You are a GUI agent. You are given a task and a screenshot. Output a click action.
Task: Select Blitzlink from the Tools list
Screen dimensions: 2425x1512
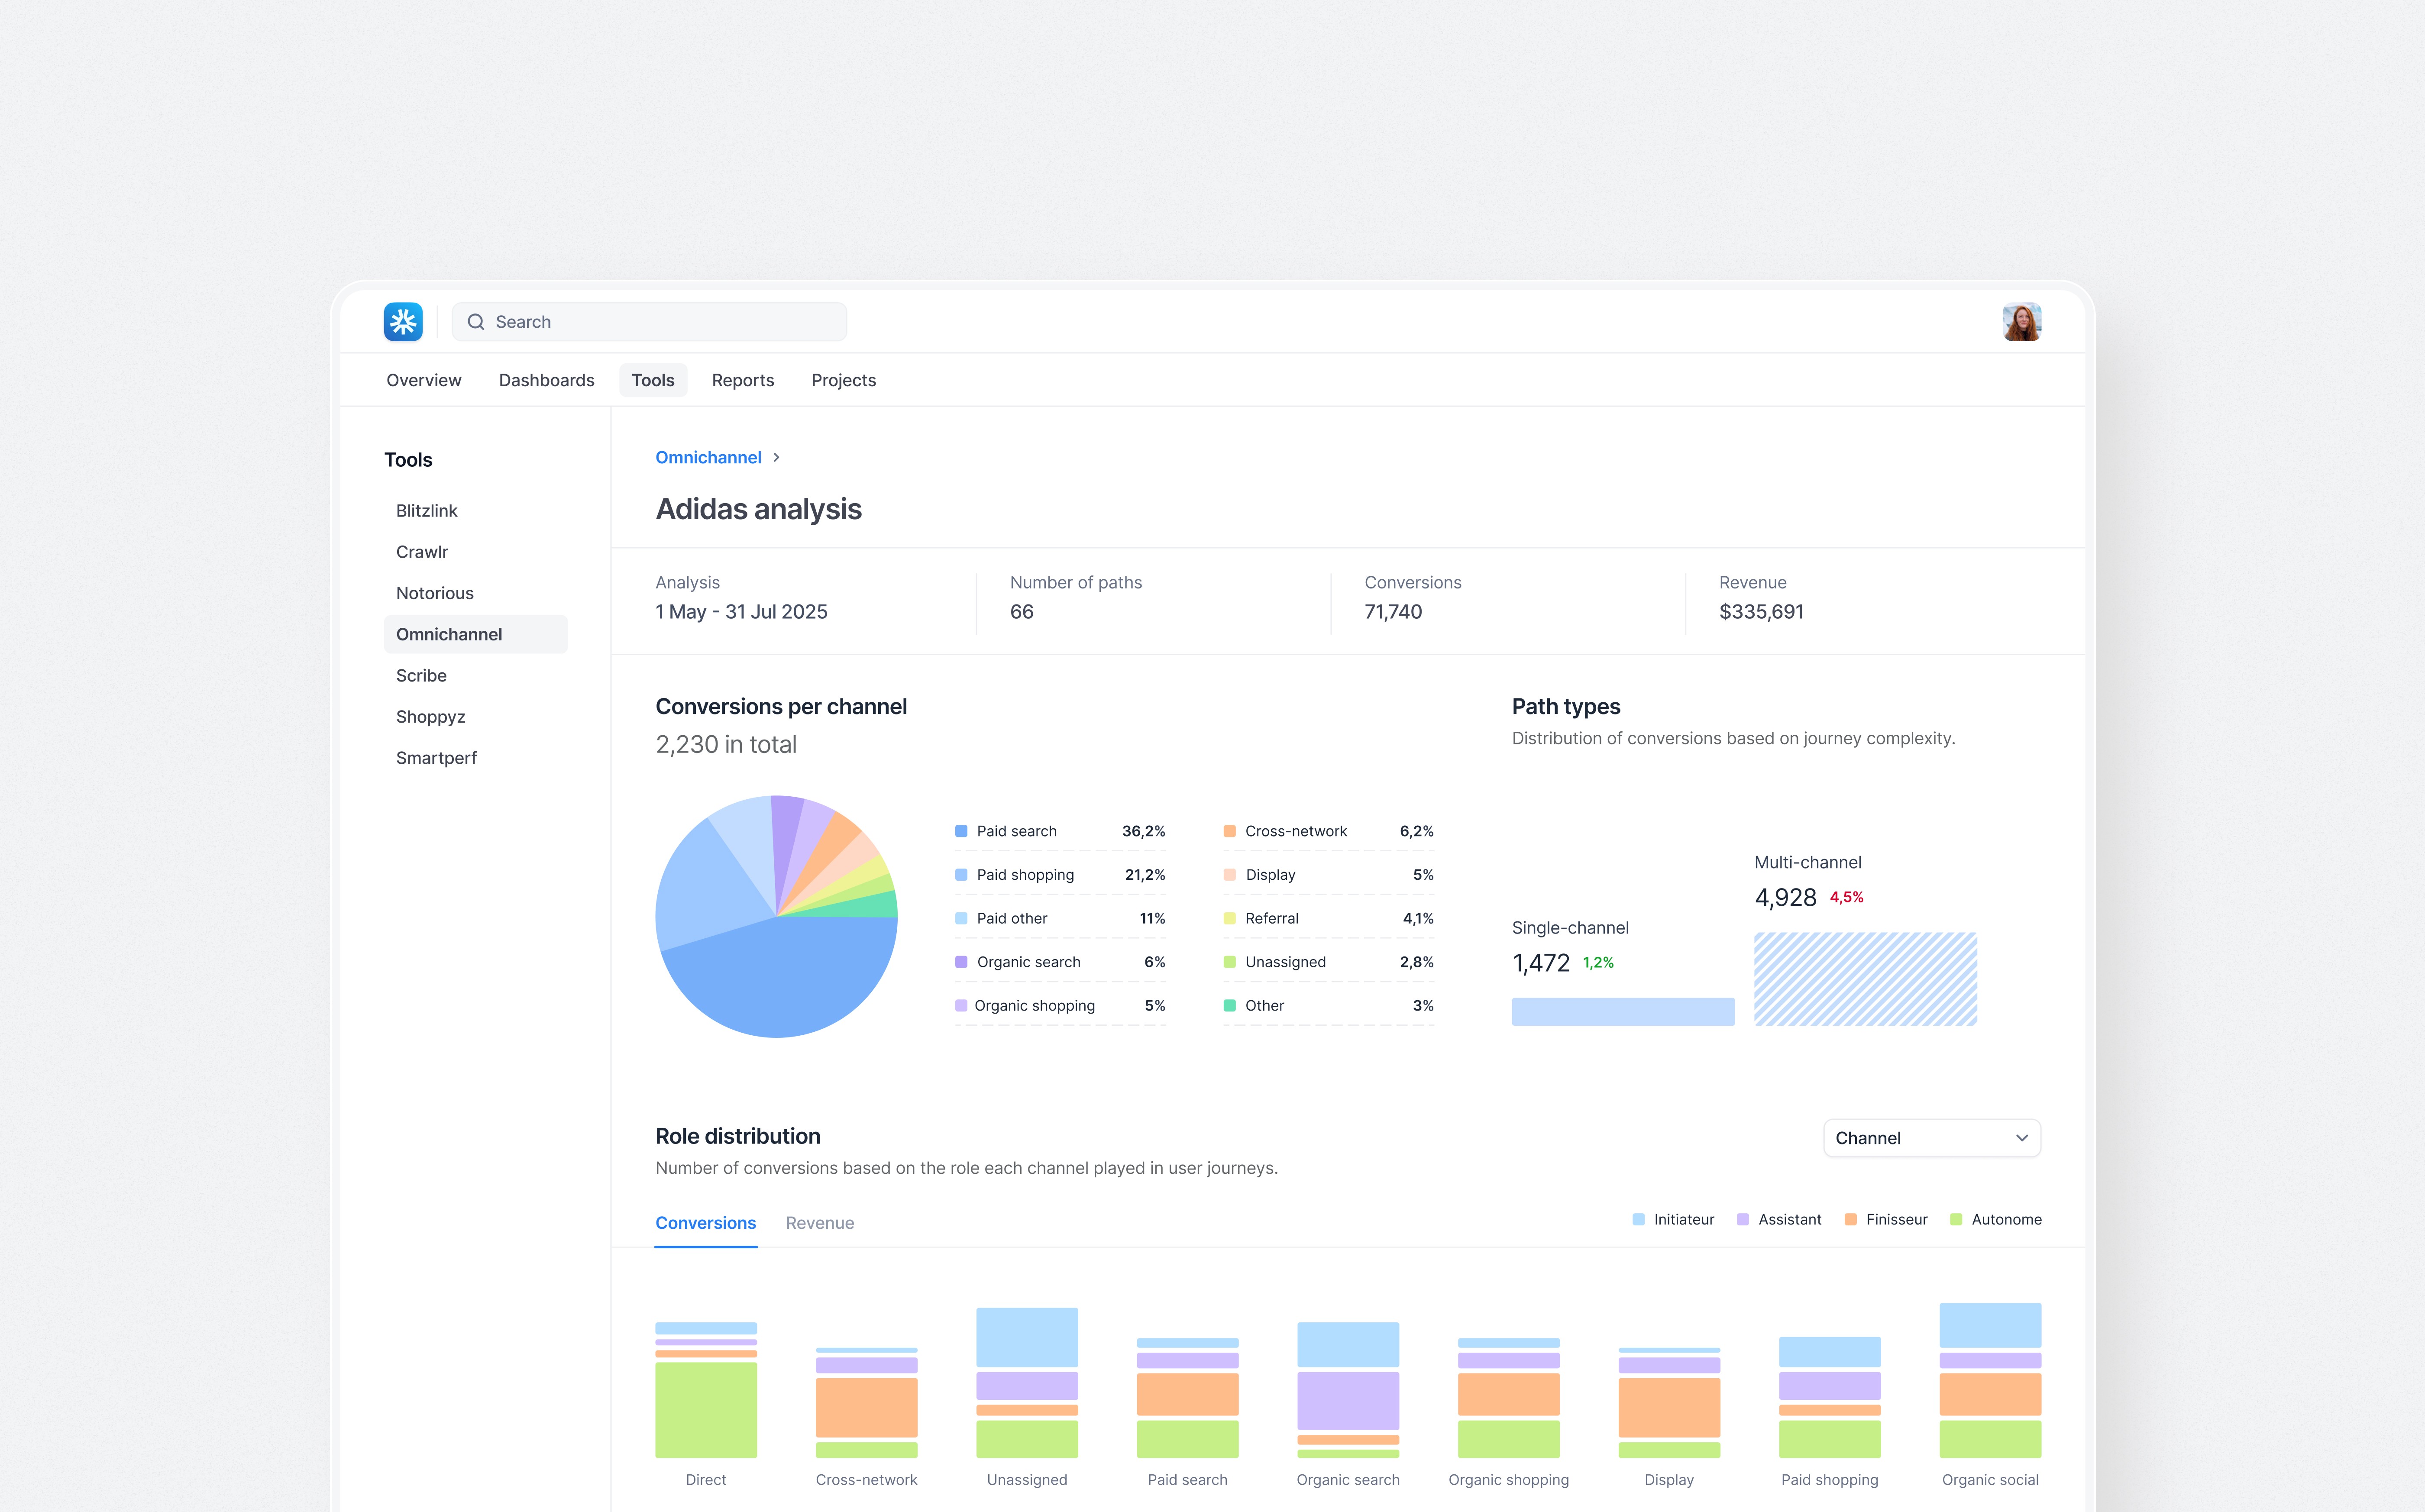(426, 510)
